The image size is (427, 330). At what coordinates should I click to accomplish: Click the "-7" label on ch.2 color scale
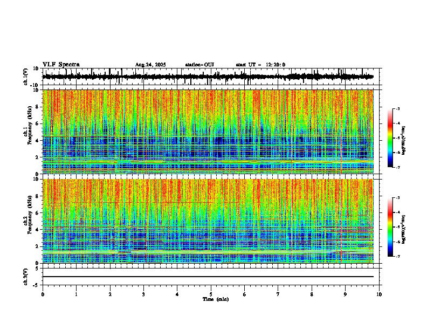tap(398, 256)
